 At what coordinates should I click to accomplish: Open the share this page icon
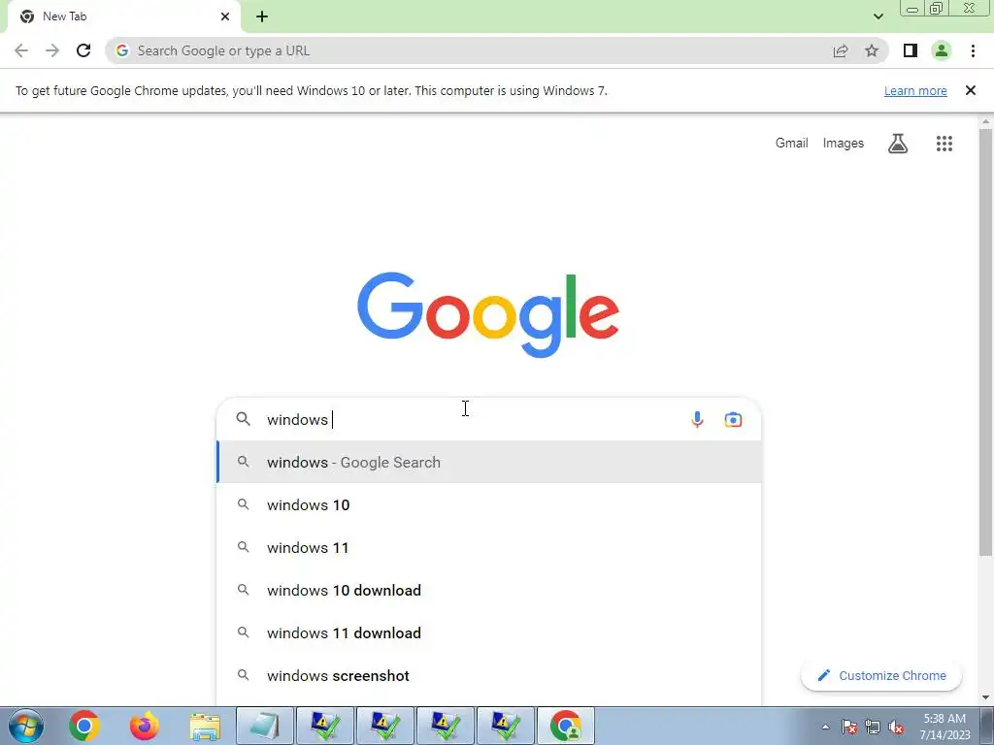(841, 50)
